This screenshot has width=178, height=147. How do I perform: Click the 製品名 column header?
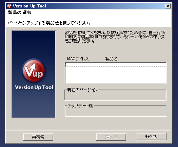[111, 59]
